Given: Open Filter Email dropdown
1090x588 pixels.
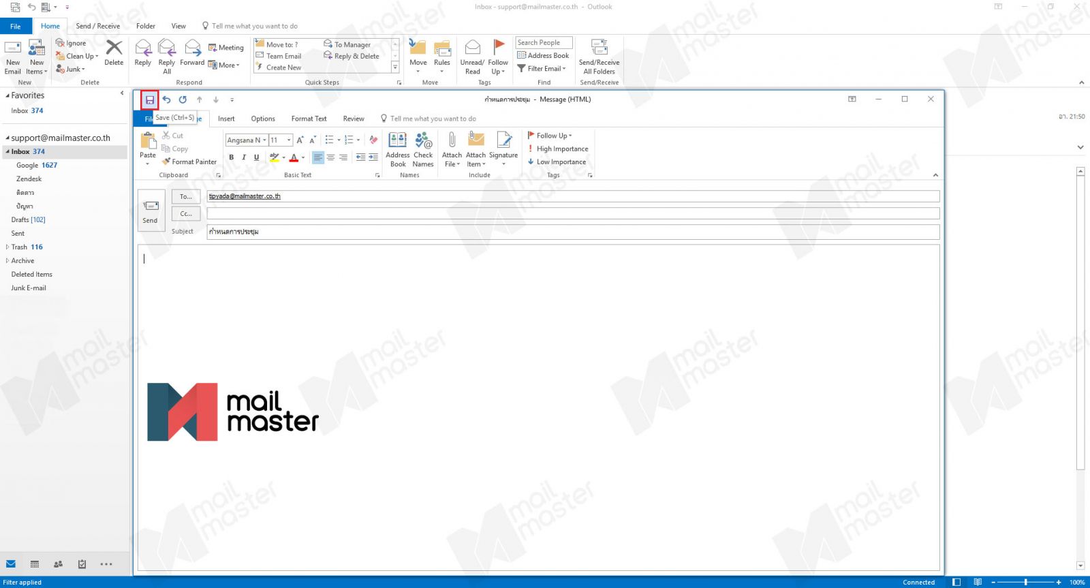Looking at the screenshot, I should (542, 68).
